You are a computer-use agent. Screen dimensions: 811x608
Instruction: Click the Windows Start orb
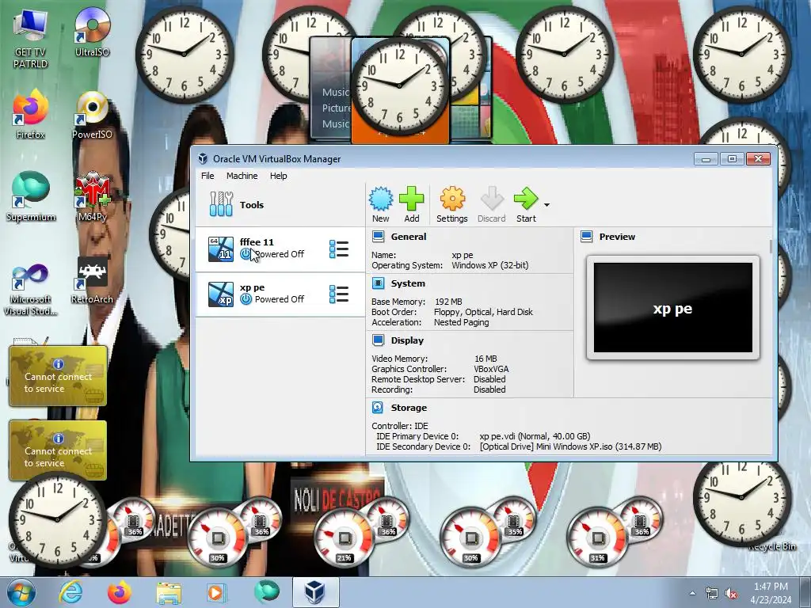21,592
